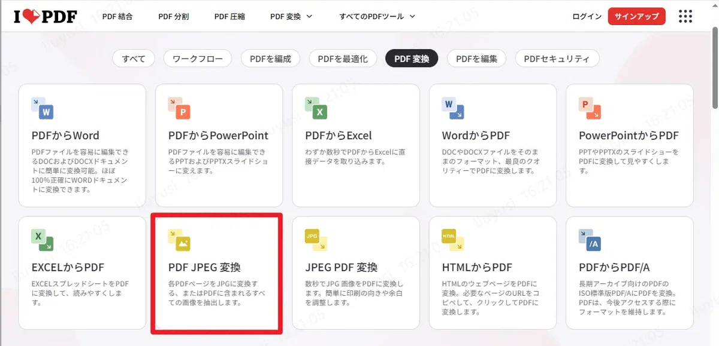The height and width of the screenshot is (346, 719).
Task: Click description starting DOCやDOCXファイルをそのまま
Action: [x=491, y=161]
